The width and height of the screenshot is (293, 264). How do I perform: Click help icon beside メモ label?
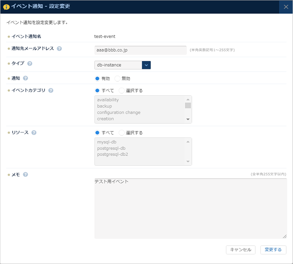pos(25,175)
